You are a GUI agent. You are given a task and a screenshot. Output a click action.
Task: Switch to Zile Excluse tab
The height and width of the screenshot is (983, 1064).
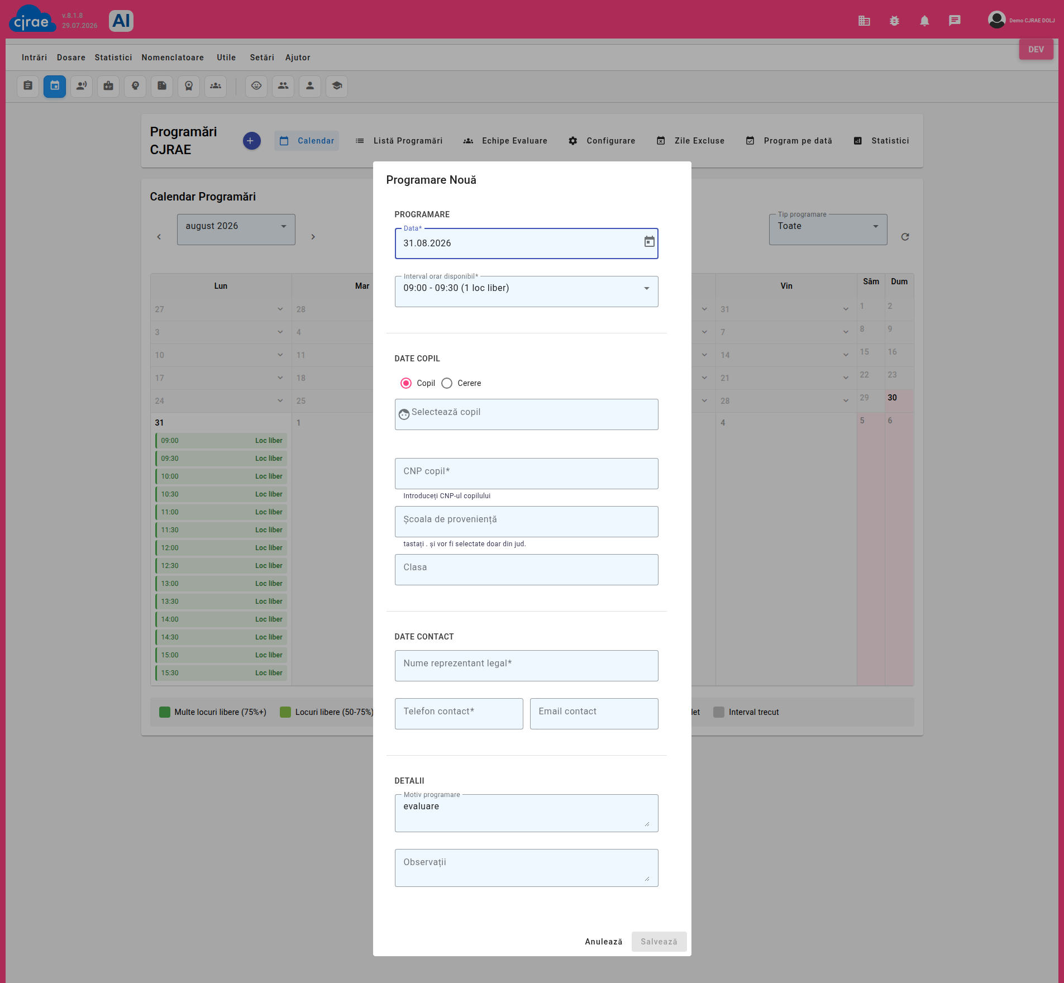[x=690, y=141]
